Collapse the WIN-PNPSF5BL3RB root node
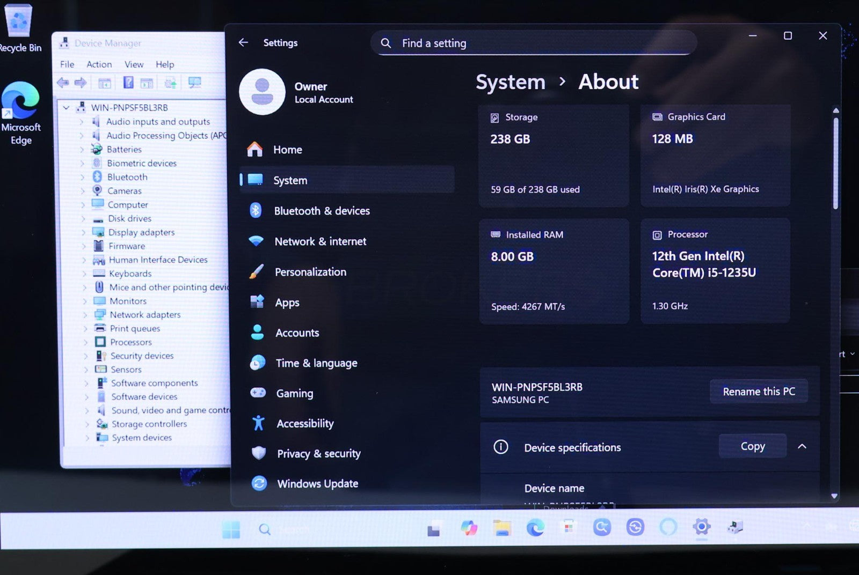Screen dimensions: 859x575 66,108
